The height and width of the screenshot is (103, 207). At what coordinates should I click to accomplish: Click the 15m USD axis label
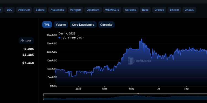52,60
